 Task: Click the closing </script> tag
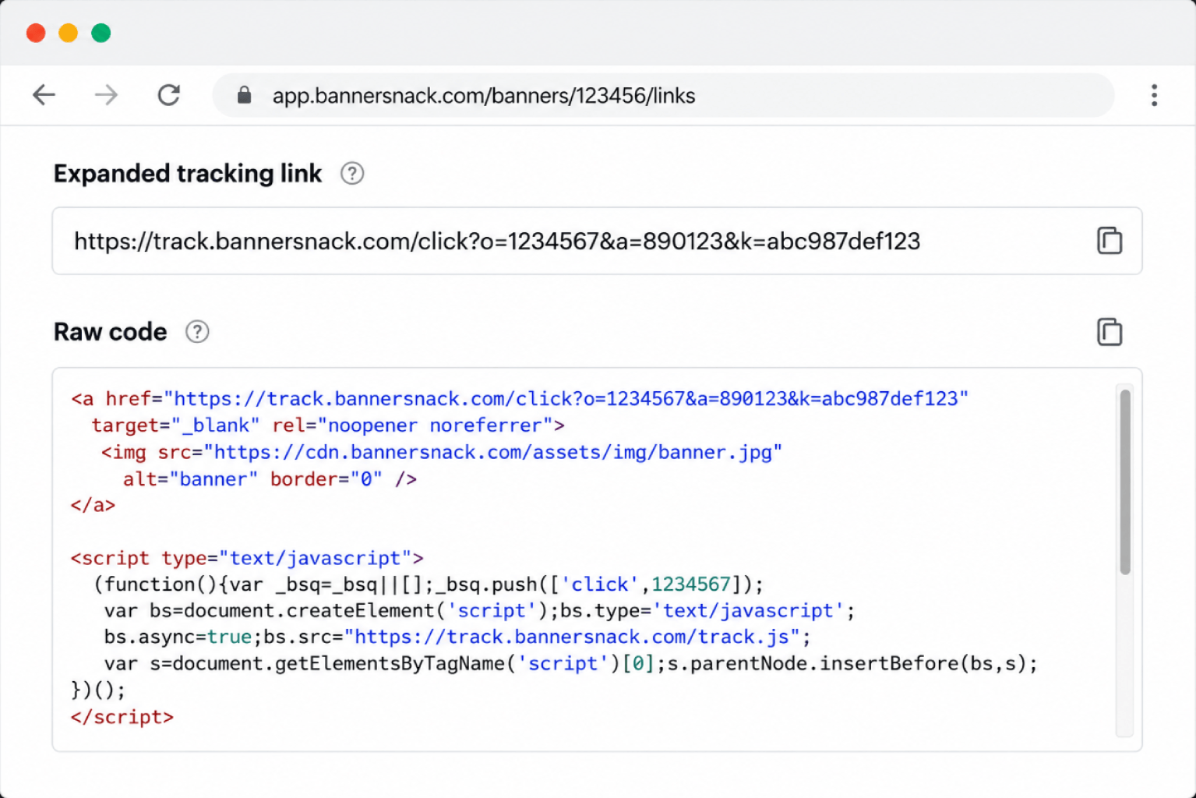122,717
